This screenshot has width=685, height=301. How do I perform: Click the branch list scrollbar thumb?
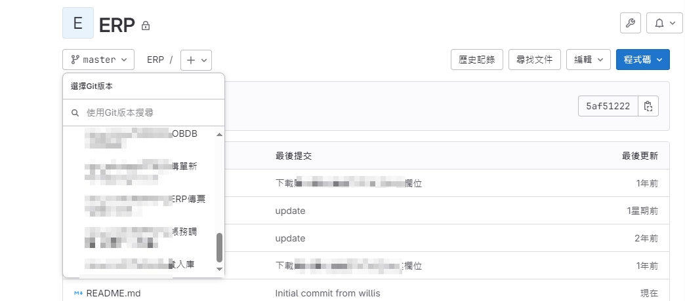[219, 247]
